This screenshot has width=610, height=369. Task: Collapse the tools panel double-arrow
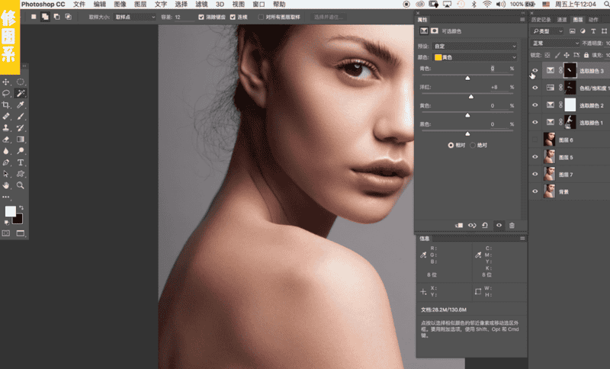[24, 66]
